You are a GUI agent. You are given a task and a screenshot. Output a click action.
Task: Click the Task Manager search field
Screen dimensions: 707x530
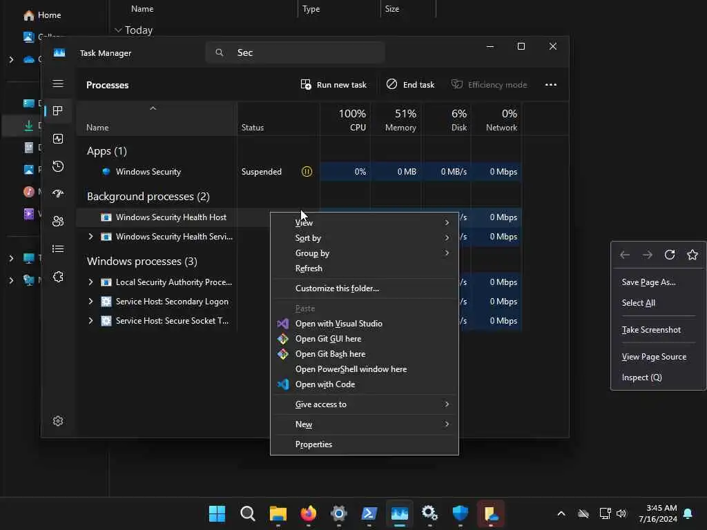296,52
